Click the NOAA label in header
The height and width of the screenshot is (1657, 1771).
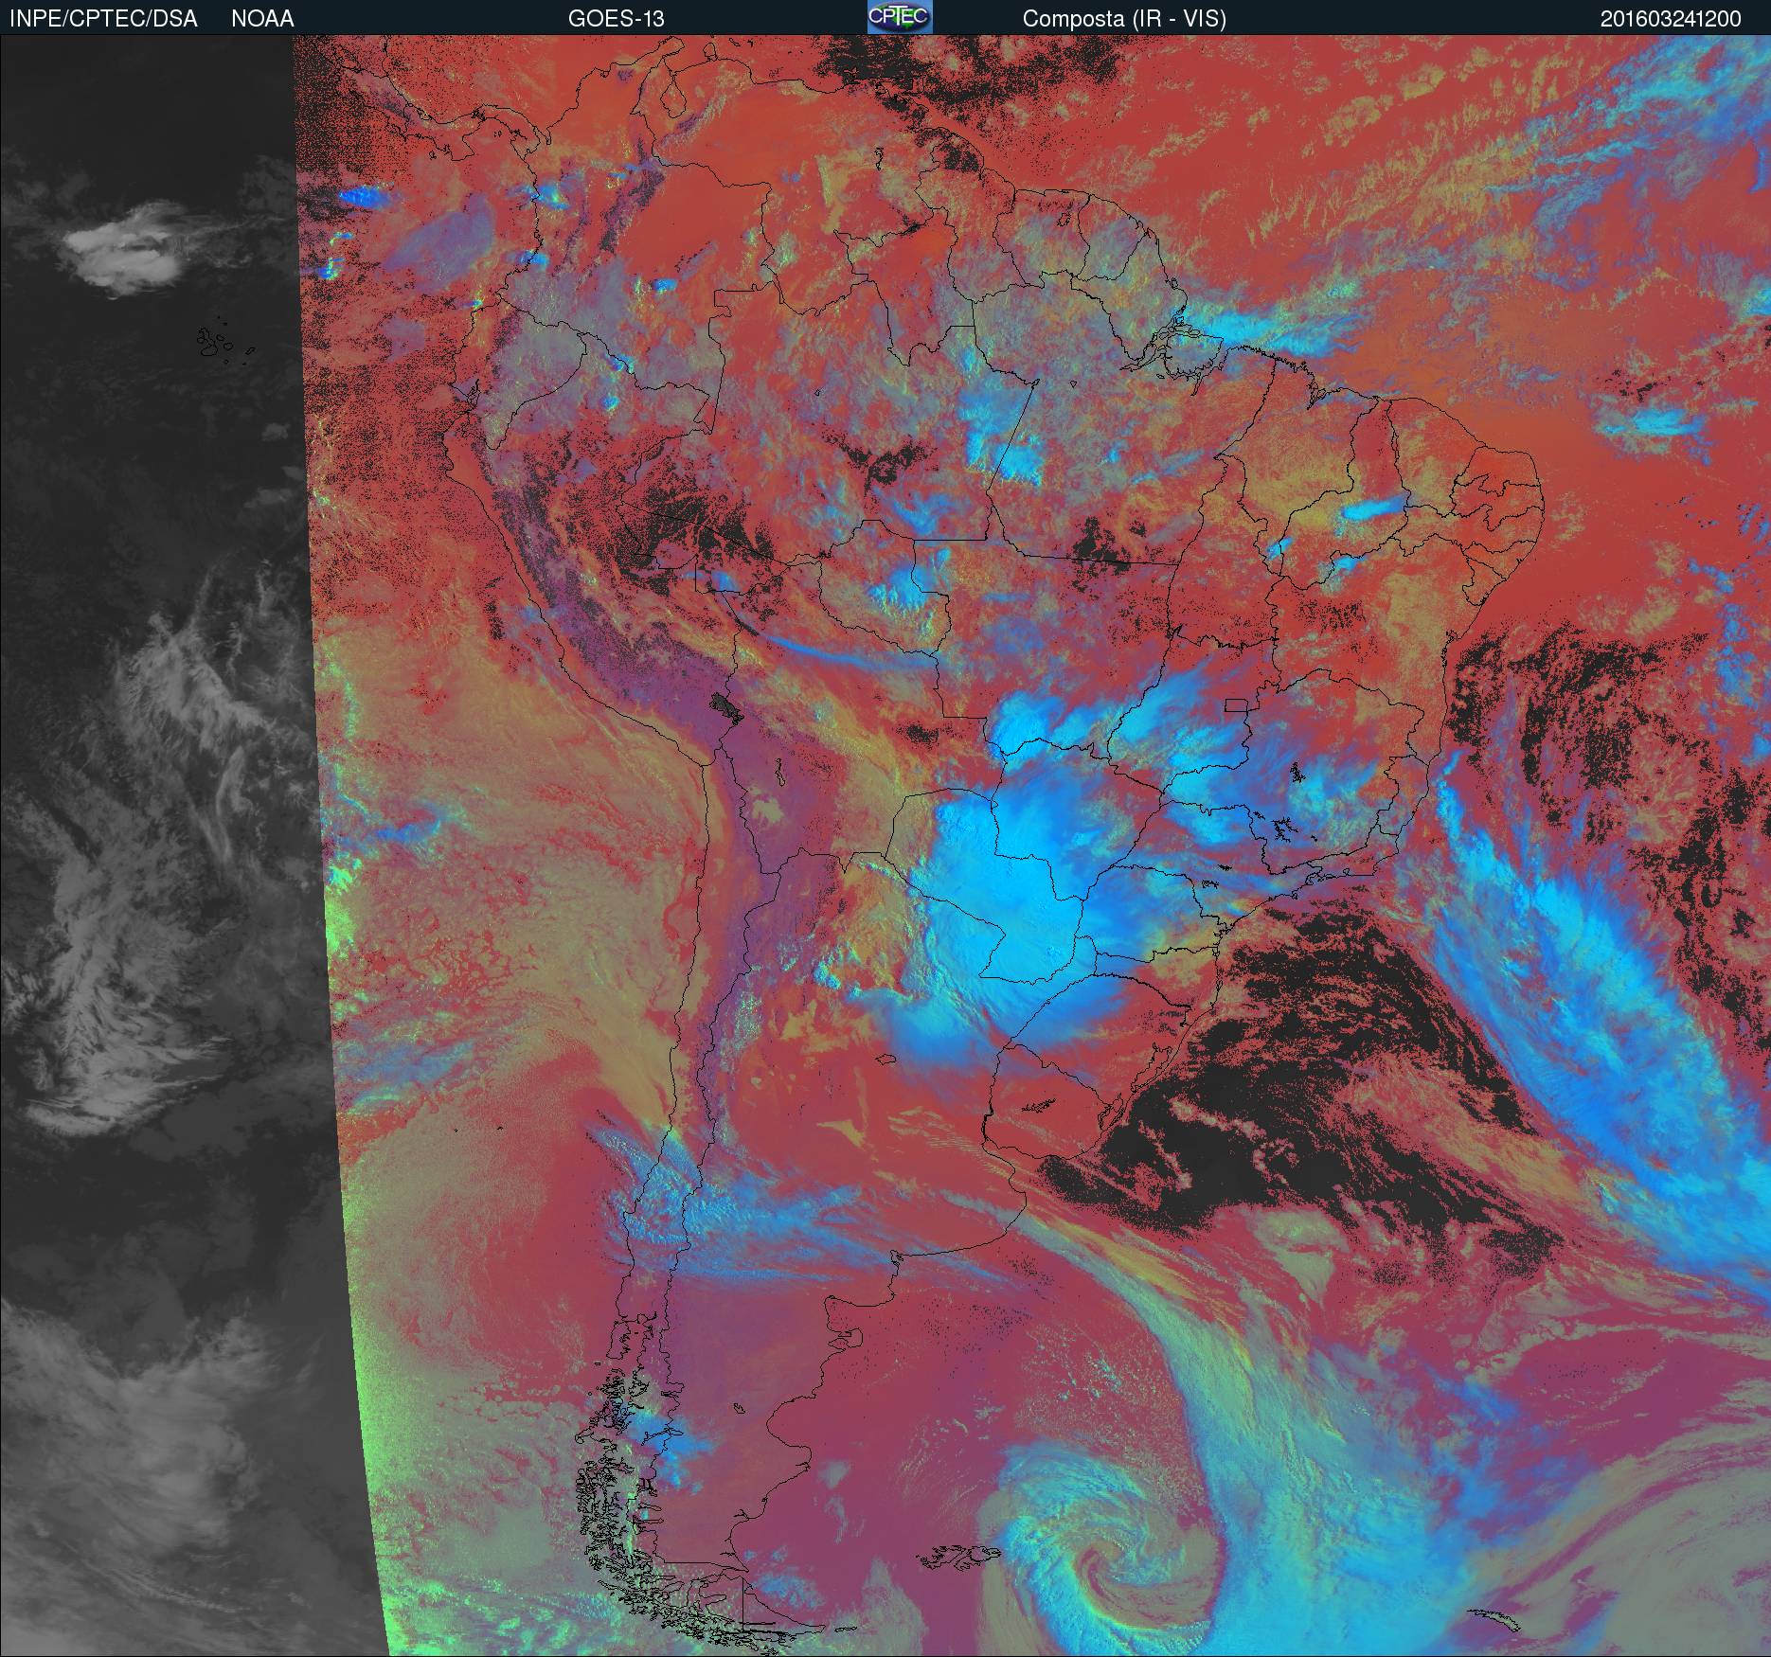click(262, 19)
